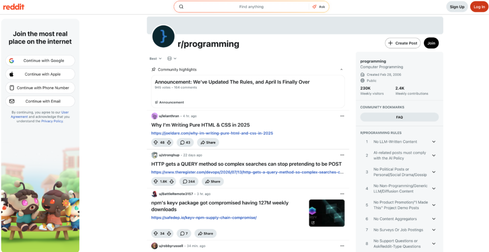Focus the Find anything search field
Screen dimensions: 489x252
pos(251,7)
